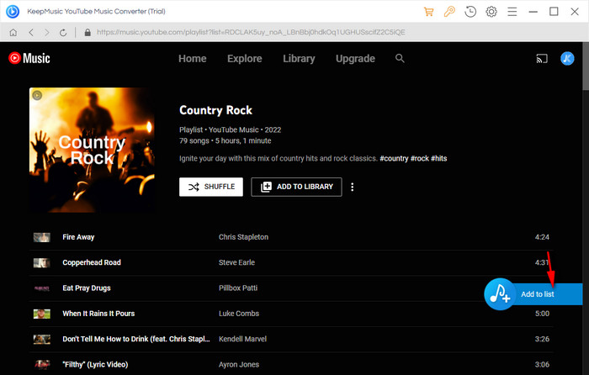Open the Ayron Jones artist link

[239, 364]
